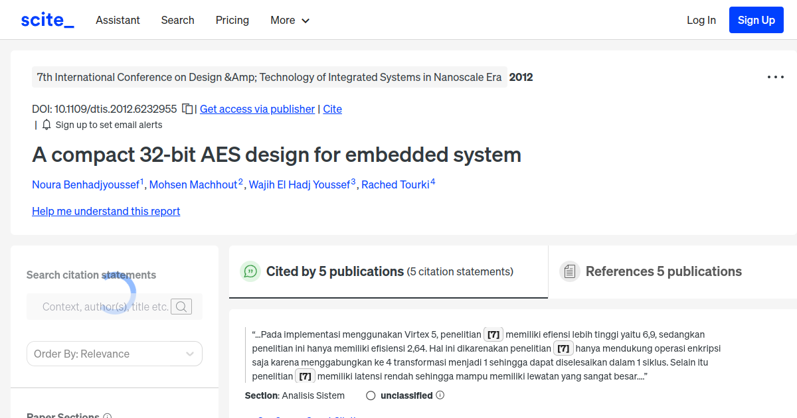The height and width of the screenshot is (418, 797).
Task: Click the search magnifier in citation statements box
Action: (x=181, y=306)
